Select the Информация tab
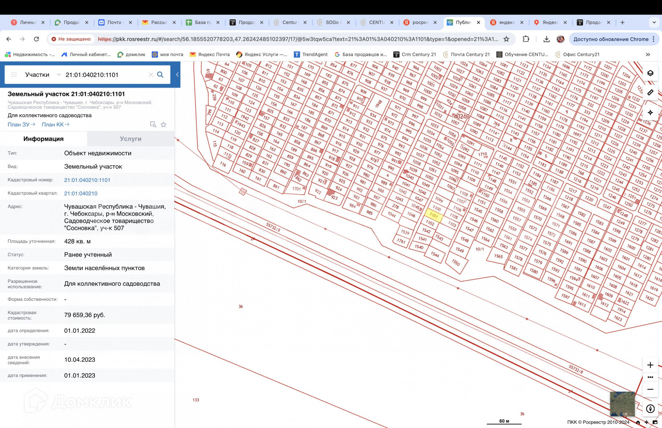This screenshot has height=428, width=662. (43, 139)
